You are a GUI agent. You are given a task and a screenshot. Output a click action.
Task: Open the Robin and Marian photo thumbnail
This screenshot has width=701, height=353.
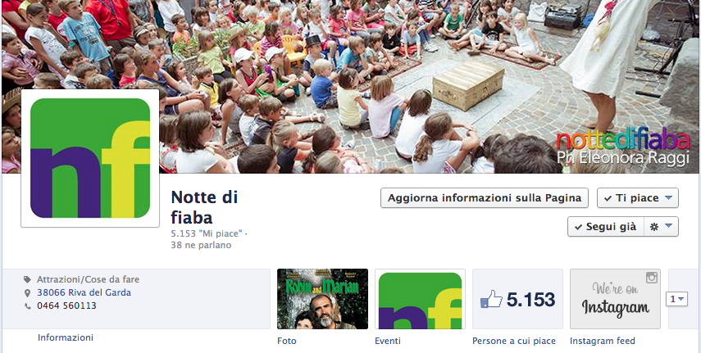322,299
